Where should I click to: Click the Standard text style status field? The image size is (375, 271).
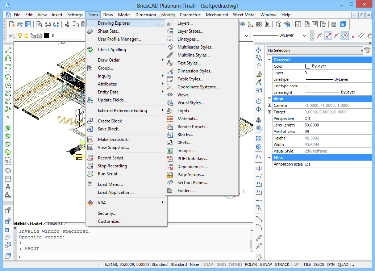point(159,264)
